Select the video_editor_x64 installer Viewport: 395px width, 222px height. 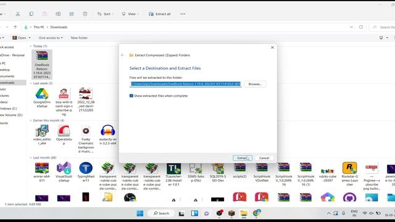coord(42,134)
